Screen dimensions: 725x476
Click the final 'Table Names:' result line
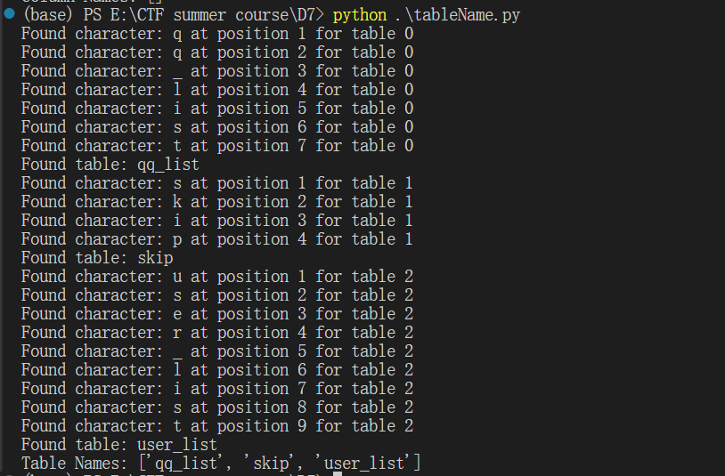[x=221, y=463]
